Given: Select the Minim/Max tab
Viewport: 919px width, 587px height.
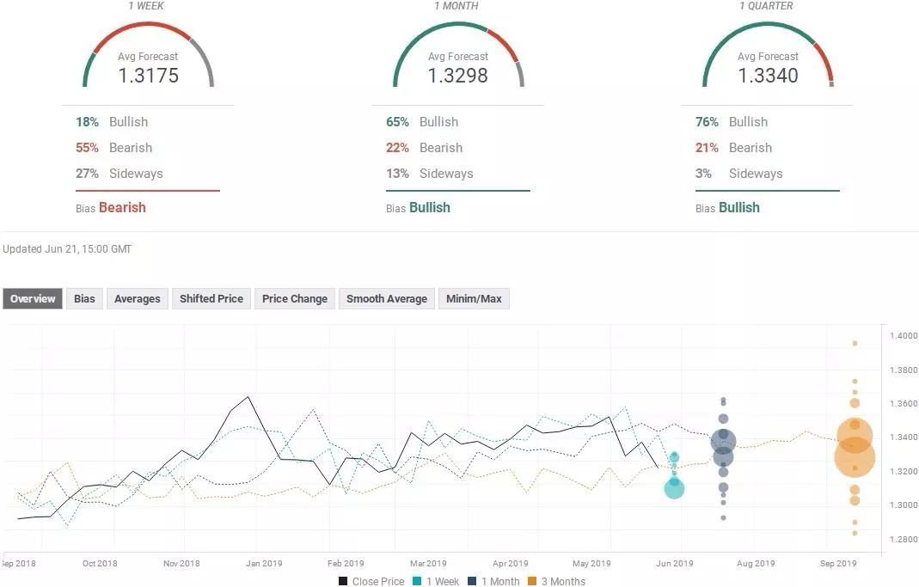Looking at the screenshot, I should (474, 299).
